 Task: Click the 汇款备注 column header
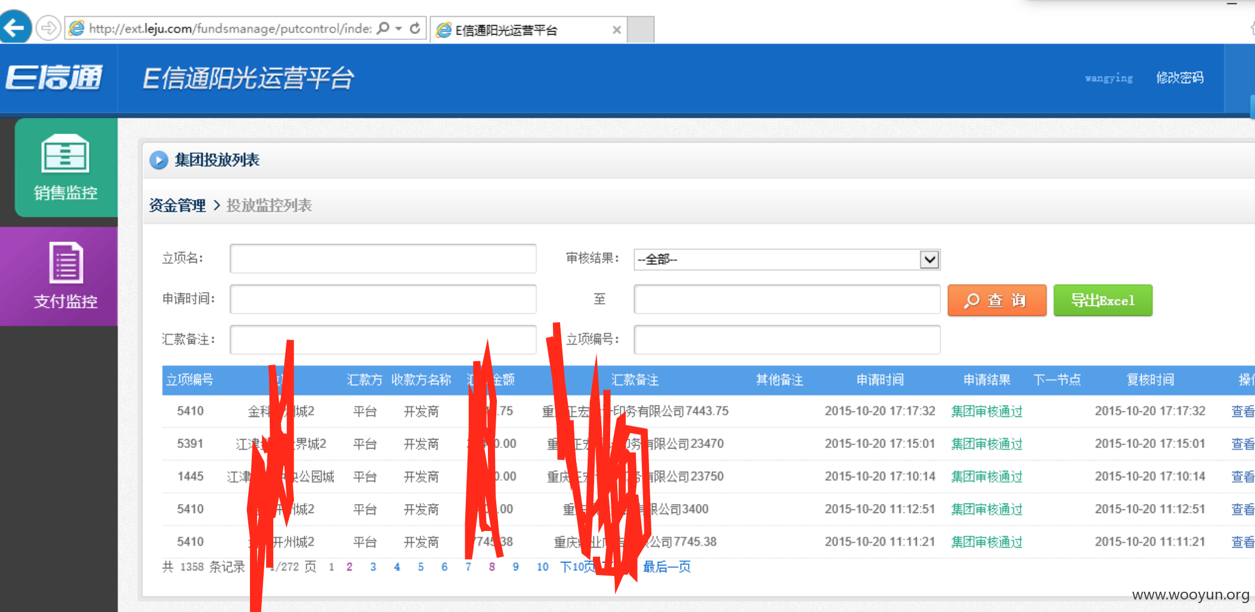point(635,380)
